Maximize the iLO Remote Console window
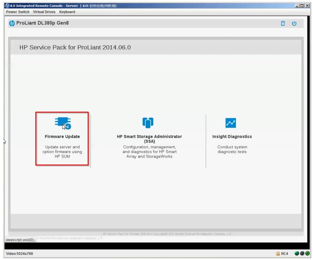The height and width of the screenshot is (260, 313). [x=302, y=6]
